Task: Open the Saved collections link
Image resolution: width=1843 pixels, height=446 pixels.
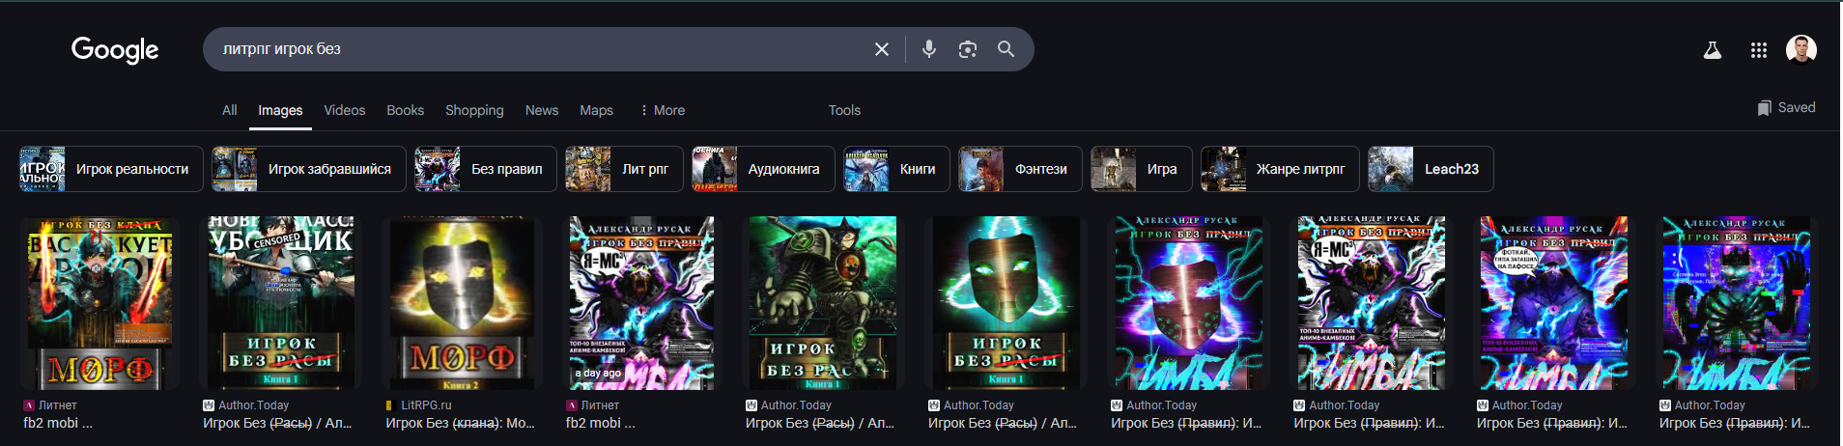Action: 1786,107
